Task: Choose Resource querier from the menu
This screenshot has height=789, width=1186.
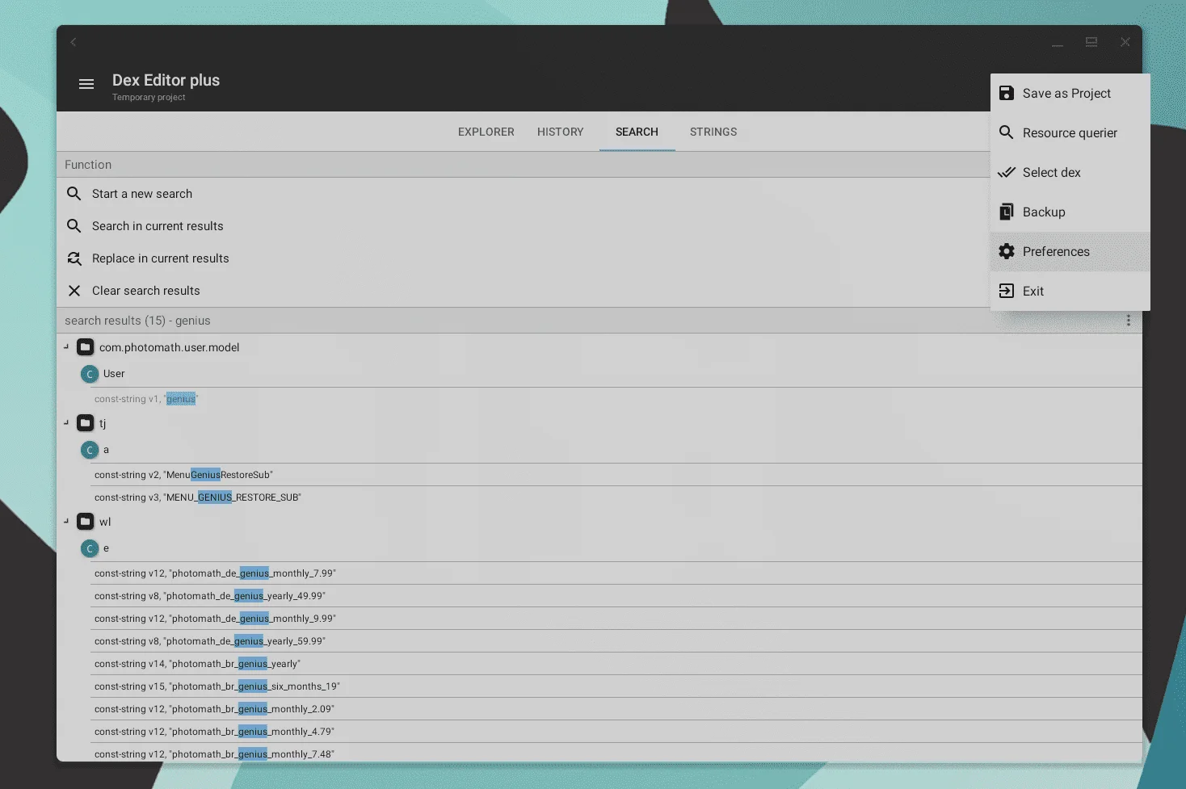Action: [x=1070, y=132]
